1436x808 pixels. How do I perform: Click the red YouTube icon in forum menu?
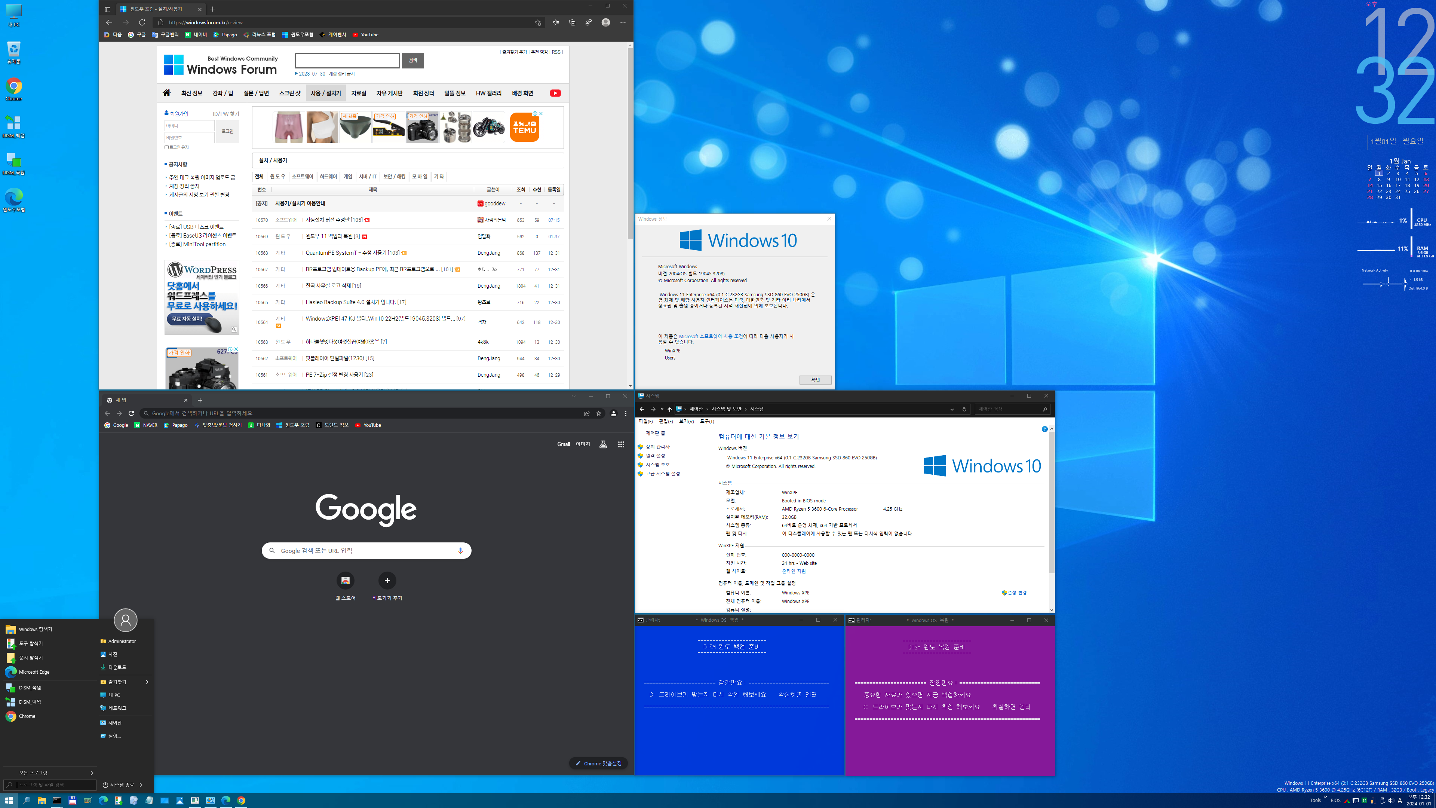555,93
